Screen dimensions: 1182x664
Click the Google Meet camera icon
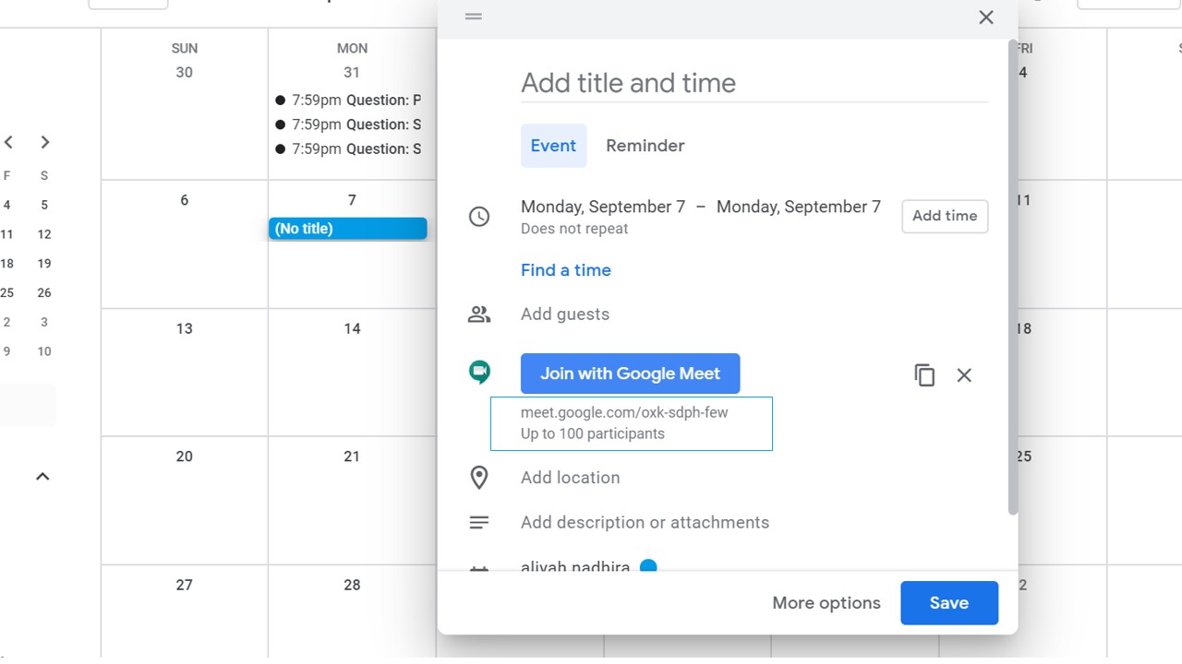pyautogui.click(x=479, y=372)
